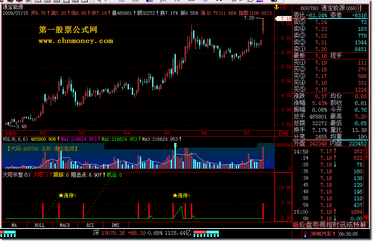Viewport: 374px width, 242px height.
Task: Click the yellow marker atop the tallest volume bar
Action: (175, 145)
